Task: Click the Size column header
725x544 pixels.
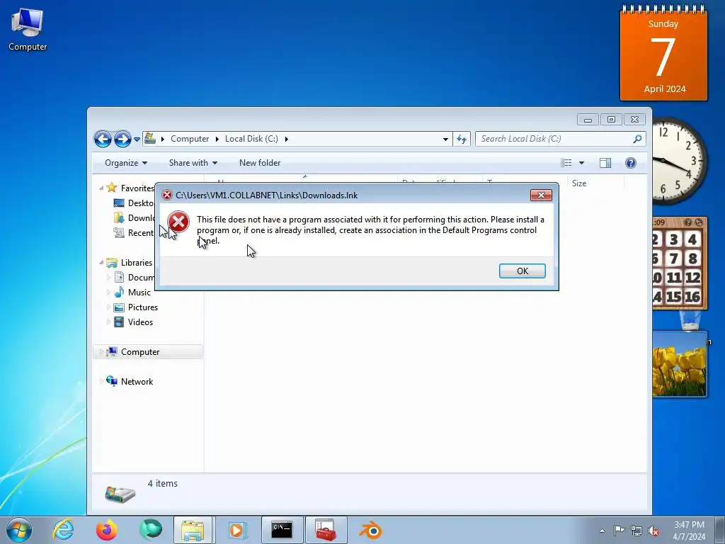Action: click(x=595, y=183)
